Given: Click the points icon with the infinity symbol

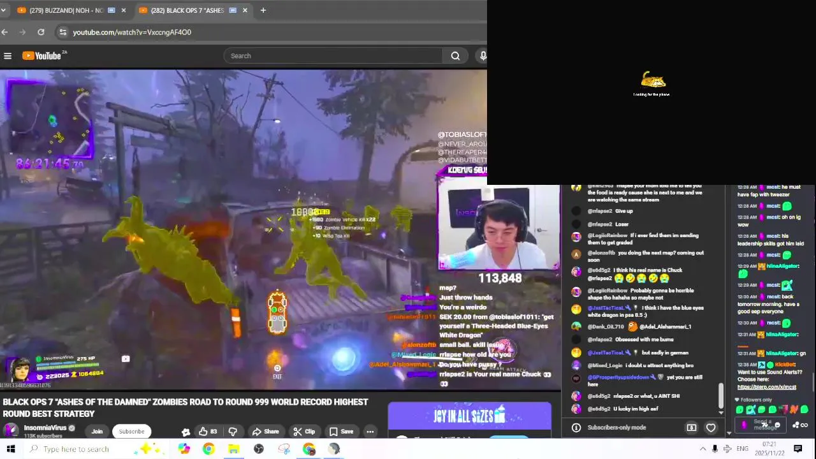Looking at the screenshot, I should 800,425.
